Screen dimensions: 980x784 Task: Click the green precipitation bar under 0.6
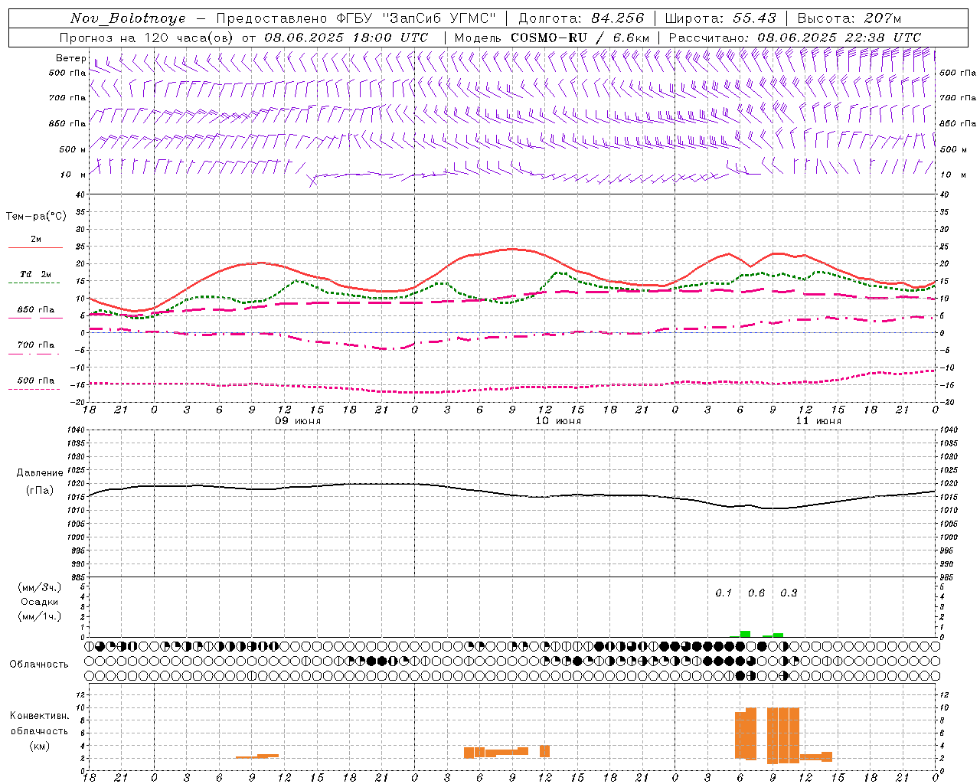tap(745, 634)
